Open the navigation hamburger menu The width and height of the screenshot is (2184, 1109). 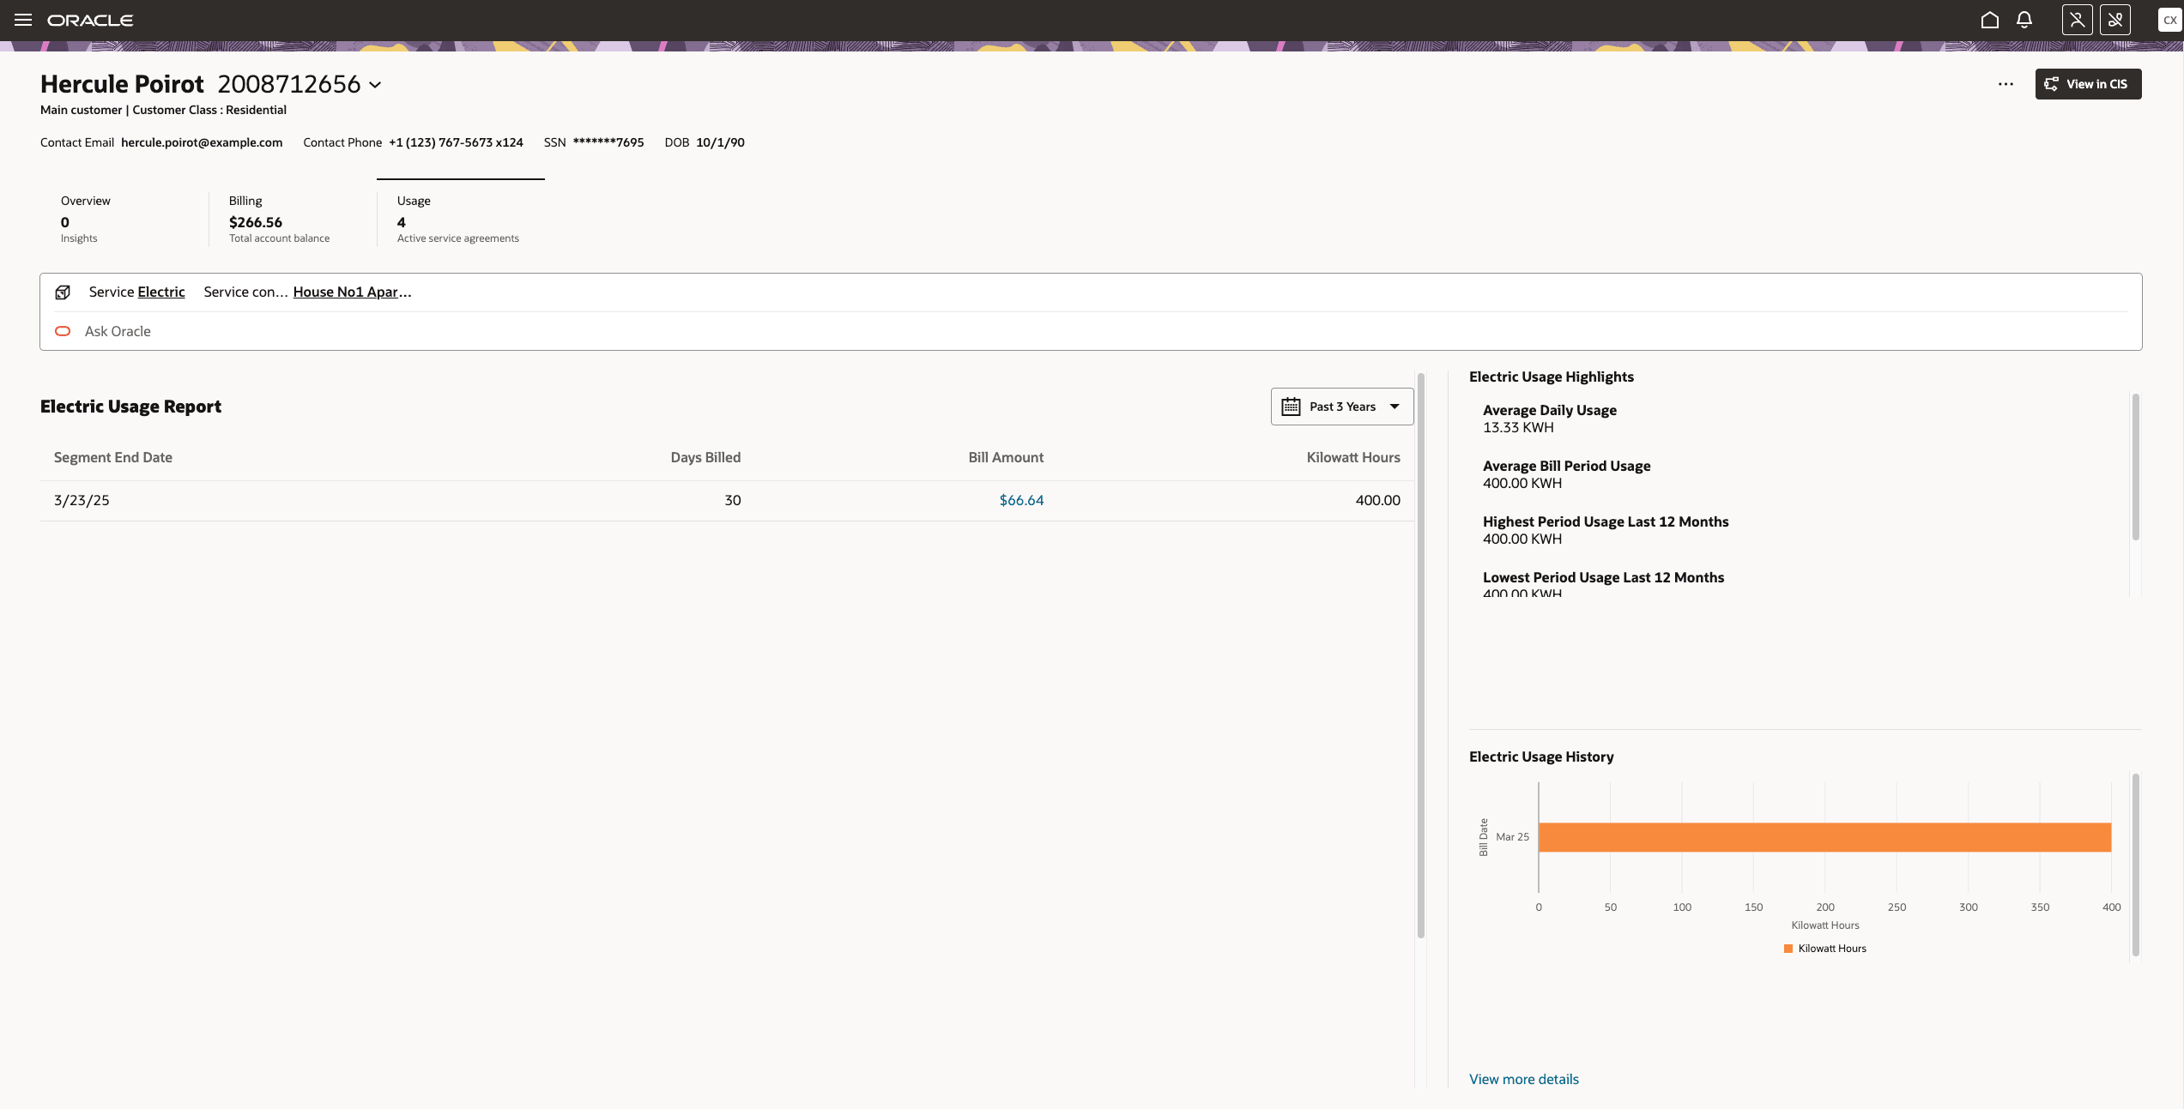coord(22,20)
